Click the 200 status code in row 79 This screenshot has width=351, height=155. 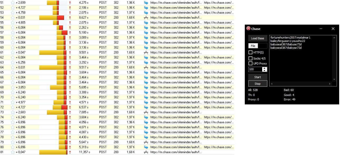116,142
